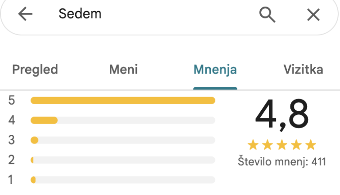Click the 4-star rating bar

(x=123, y=120)
